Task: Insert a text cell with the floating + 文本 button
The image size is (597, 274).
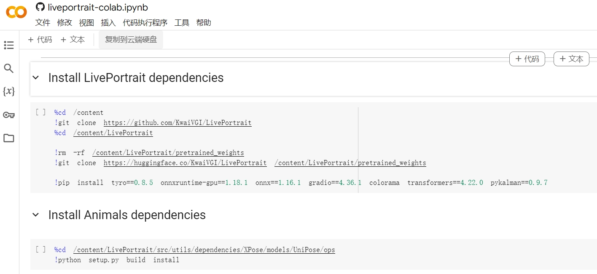Action: (x=571, y=59)
